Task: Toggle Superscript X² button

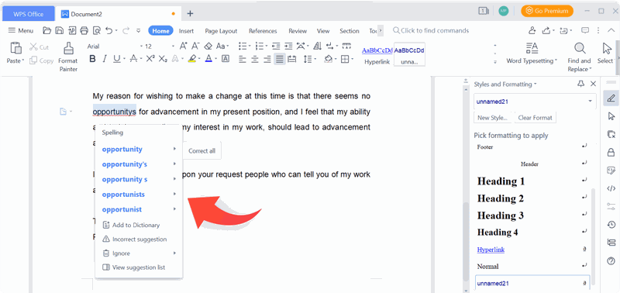Action: [150, 58]
